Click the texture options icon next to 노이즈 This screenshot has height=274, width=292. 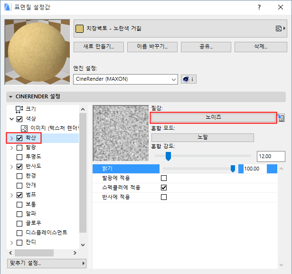281,118
